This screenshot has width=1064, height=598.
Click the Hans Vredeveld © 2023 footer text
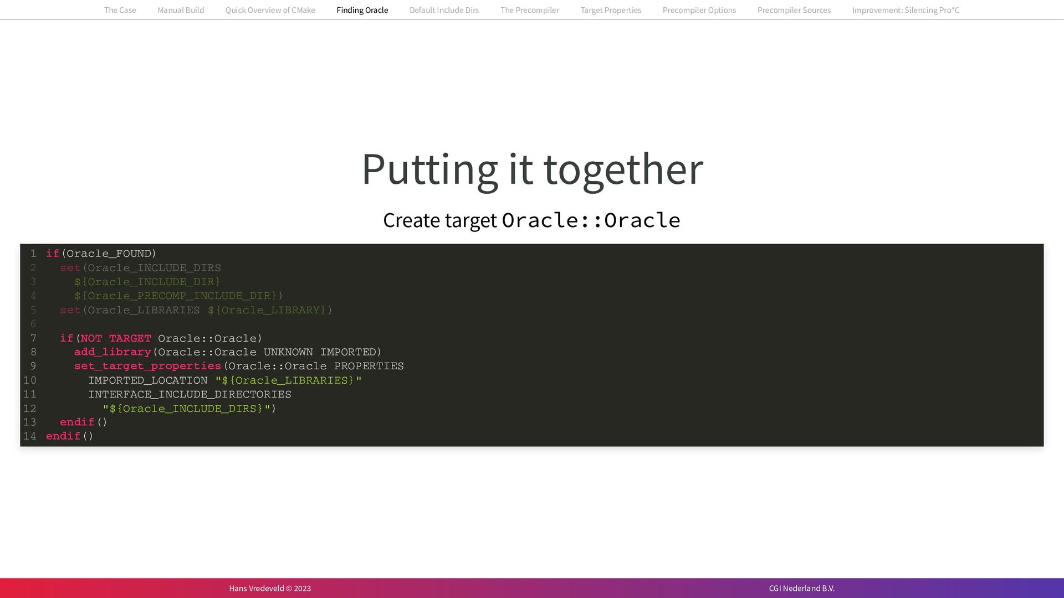[270, 588]
